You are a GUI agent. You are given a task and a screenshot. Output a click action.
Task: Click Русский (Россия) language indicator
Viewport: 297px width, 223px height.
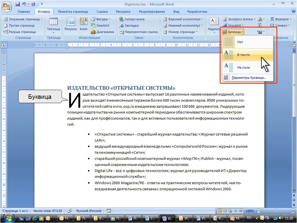point(89,211)
